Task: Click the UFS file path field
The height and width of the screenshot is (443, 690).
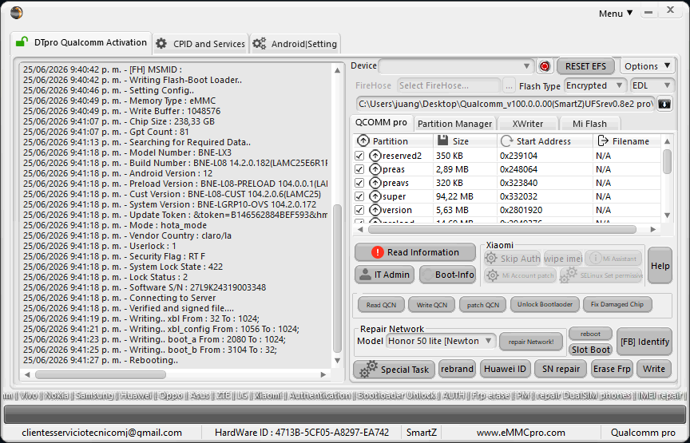Action: [x=506, y=105]
